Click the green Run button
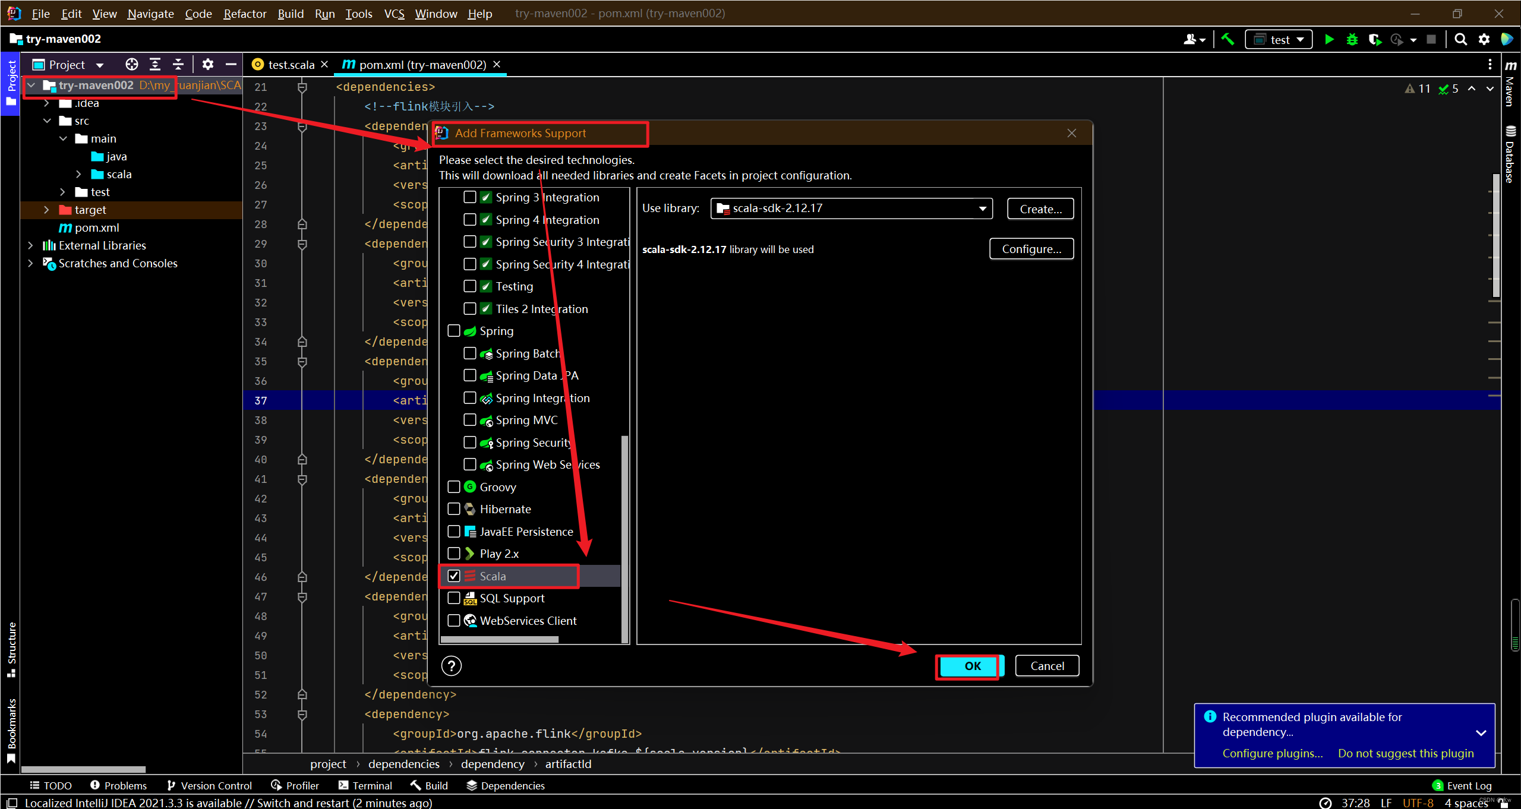 tap(1329, 40)
